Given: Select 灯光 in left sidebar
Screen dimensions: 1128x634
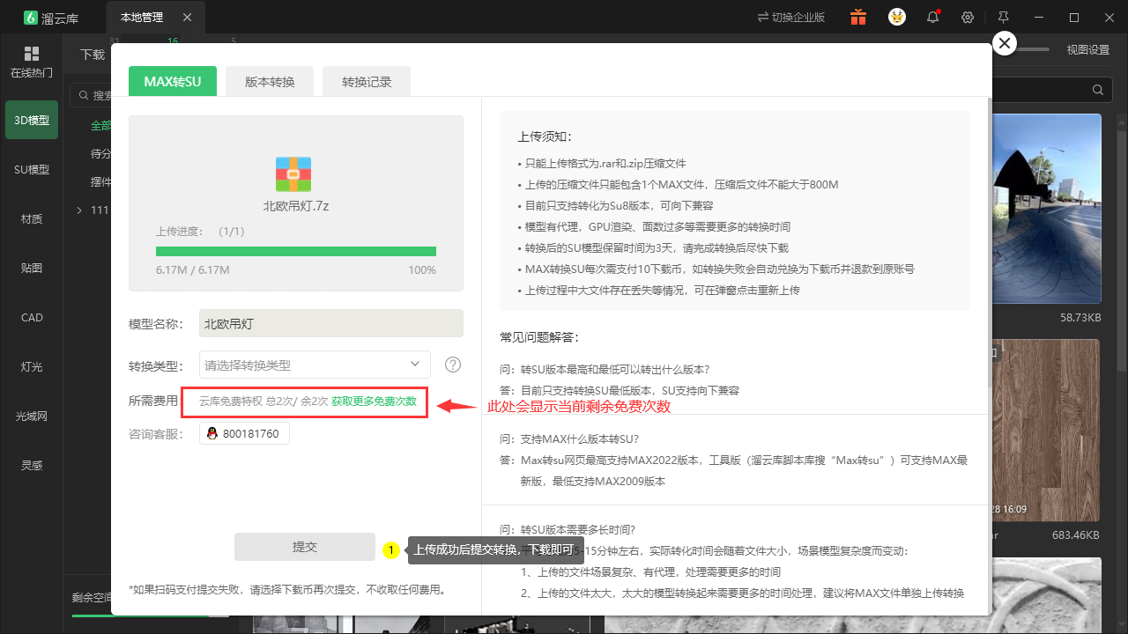Looking at the screenshot, I should pos(32,366).
